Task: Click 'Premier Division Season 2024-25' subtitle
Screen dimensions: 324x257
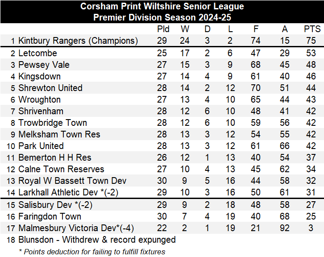Action: (x=162, y=17)
